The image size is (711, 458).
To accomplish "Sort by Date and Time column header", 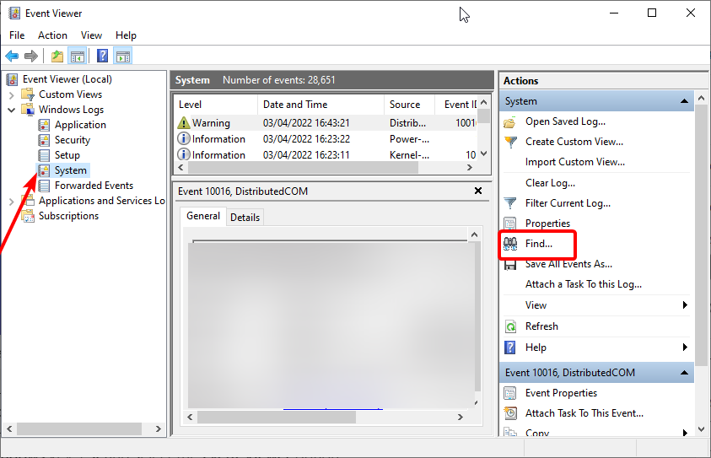I will point(321,105).
